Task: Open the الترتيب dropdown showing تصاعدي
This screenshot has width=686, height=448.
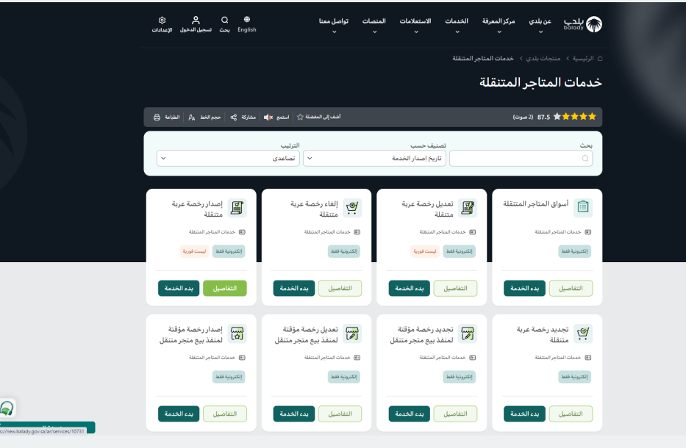Action: [228, 158]
